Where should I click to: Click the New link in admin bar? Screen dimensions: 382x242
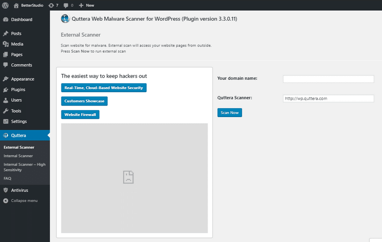tap(90, 5)
